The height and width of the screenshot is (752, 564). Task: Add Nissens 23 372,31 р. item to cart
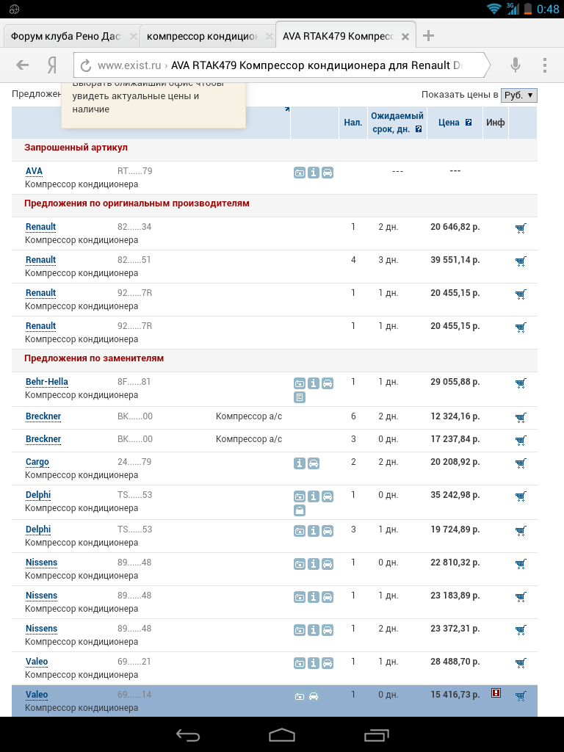pos(521,629)
